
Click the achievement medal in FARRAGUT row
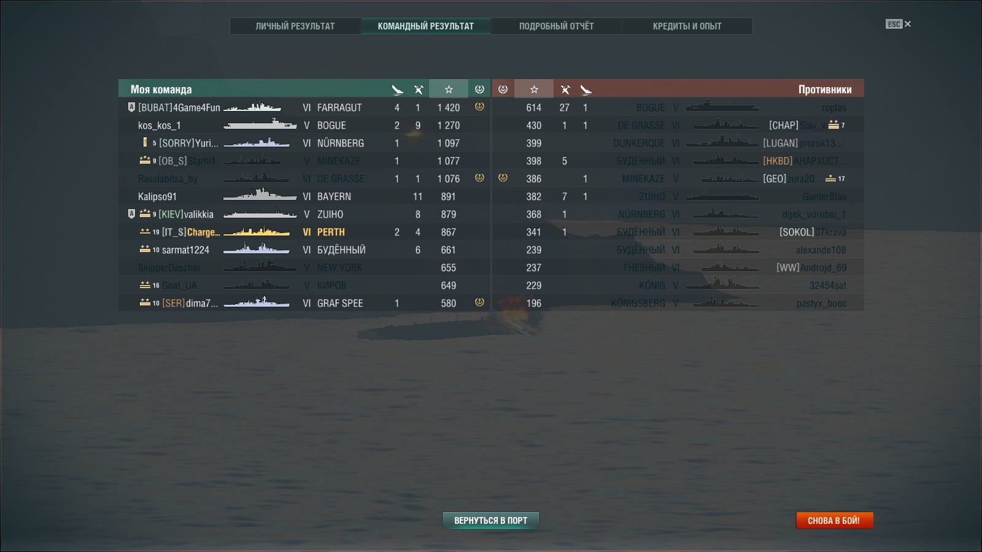pyautogui.click(x=479, y=107)
